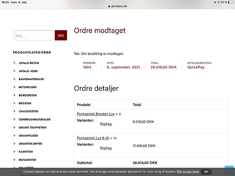
Task: Expand chevron beside Betonfliser
Action: point(14,87)
